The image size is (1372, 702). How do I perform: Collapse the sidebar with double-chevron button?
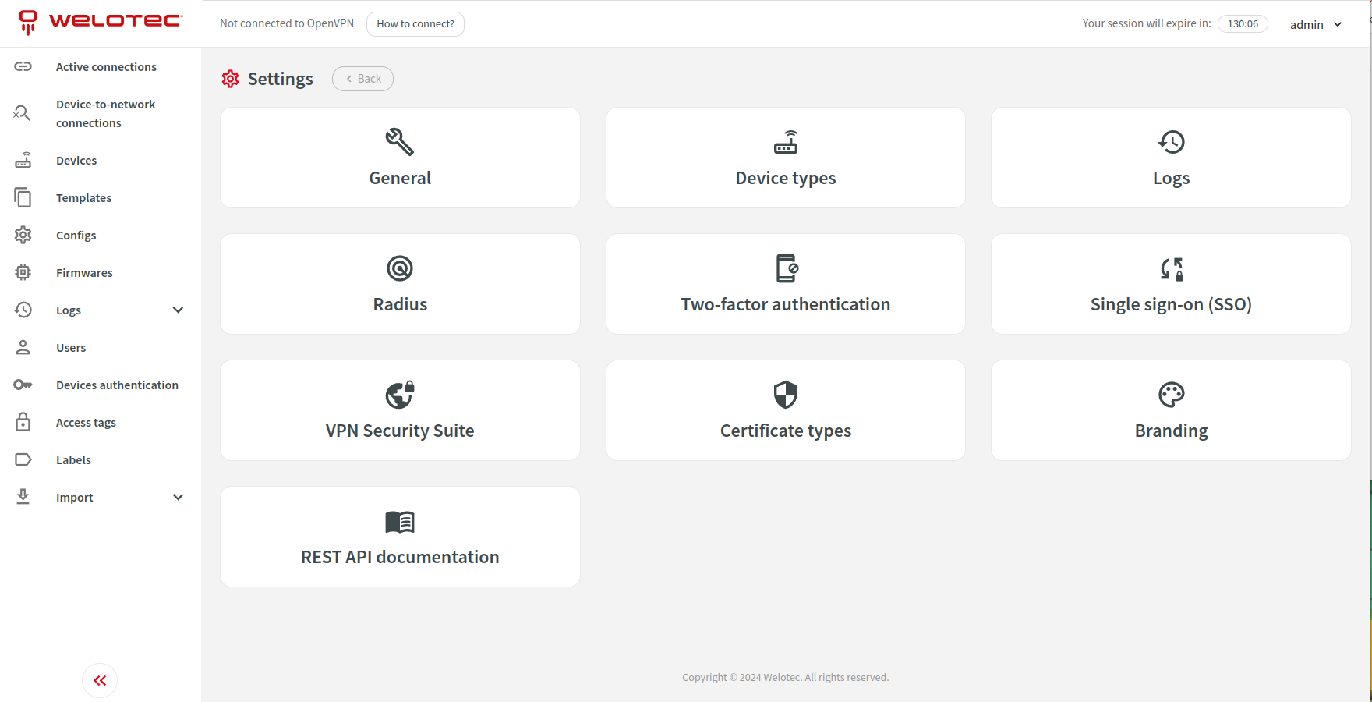(100, 681)
